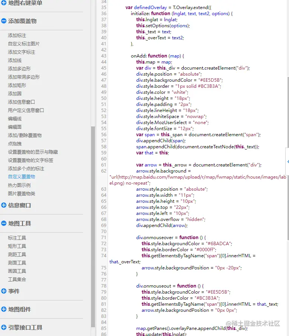Screen dimensions: 289x336
Task: Open the 添加带洞多边形 example
Action: 24,77
